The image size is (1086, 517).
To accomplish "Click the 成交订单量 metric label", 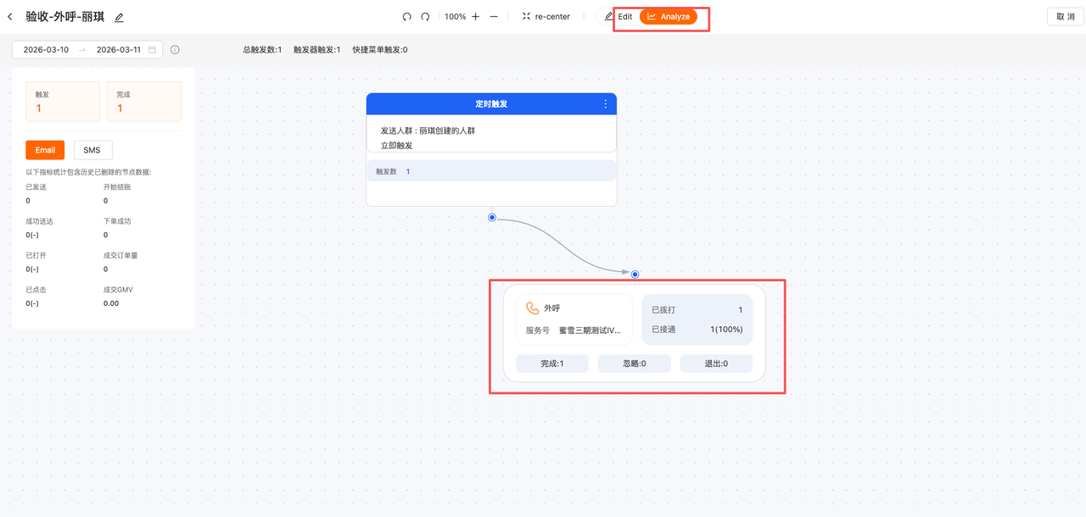I will click(120, 255).
